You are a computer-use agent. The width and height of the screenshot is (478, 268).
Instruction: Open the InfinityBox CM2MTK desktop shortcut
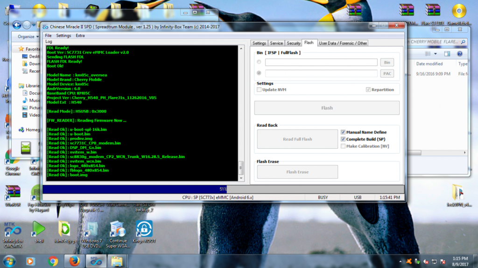coord(12,232)
